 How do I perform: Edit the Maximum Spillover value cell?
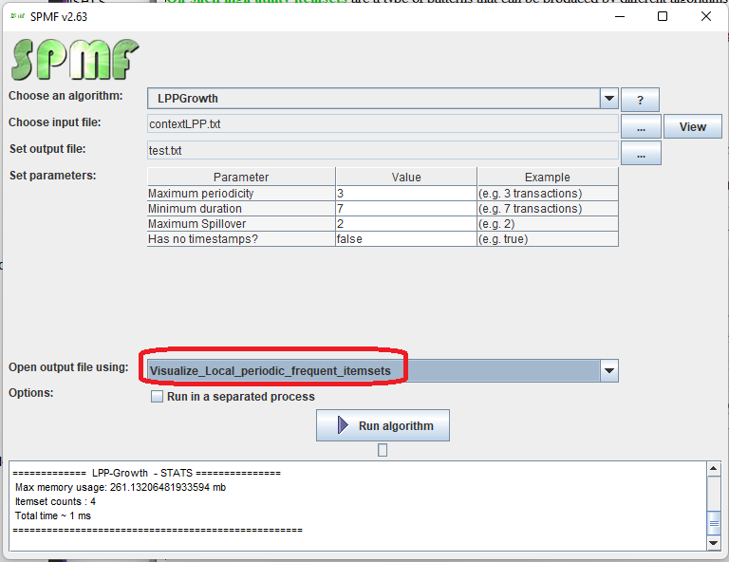click(x=405, y=224)
